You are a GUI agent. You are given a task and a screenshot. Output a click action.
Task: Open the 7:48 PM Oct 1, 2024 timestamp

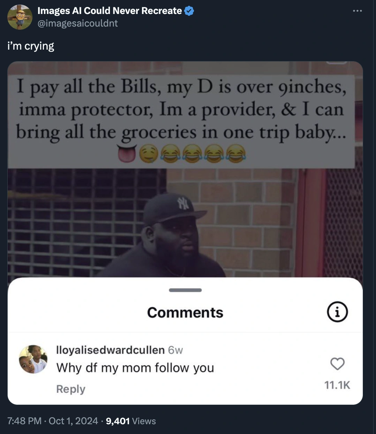coord(53,421)
